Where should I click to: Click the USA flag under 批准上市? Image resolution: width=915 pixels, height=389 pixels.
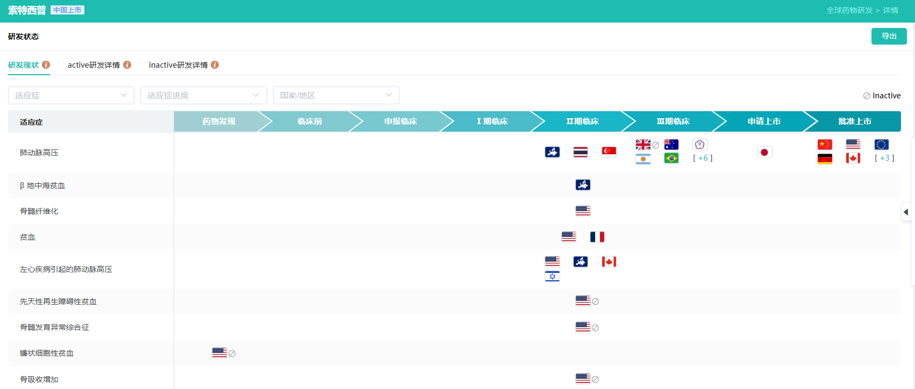[x=853, y=145]
